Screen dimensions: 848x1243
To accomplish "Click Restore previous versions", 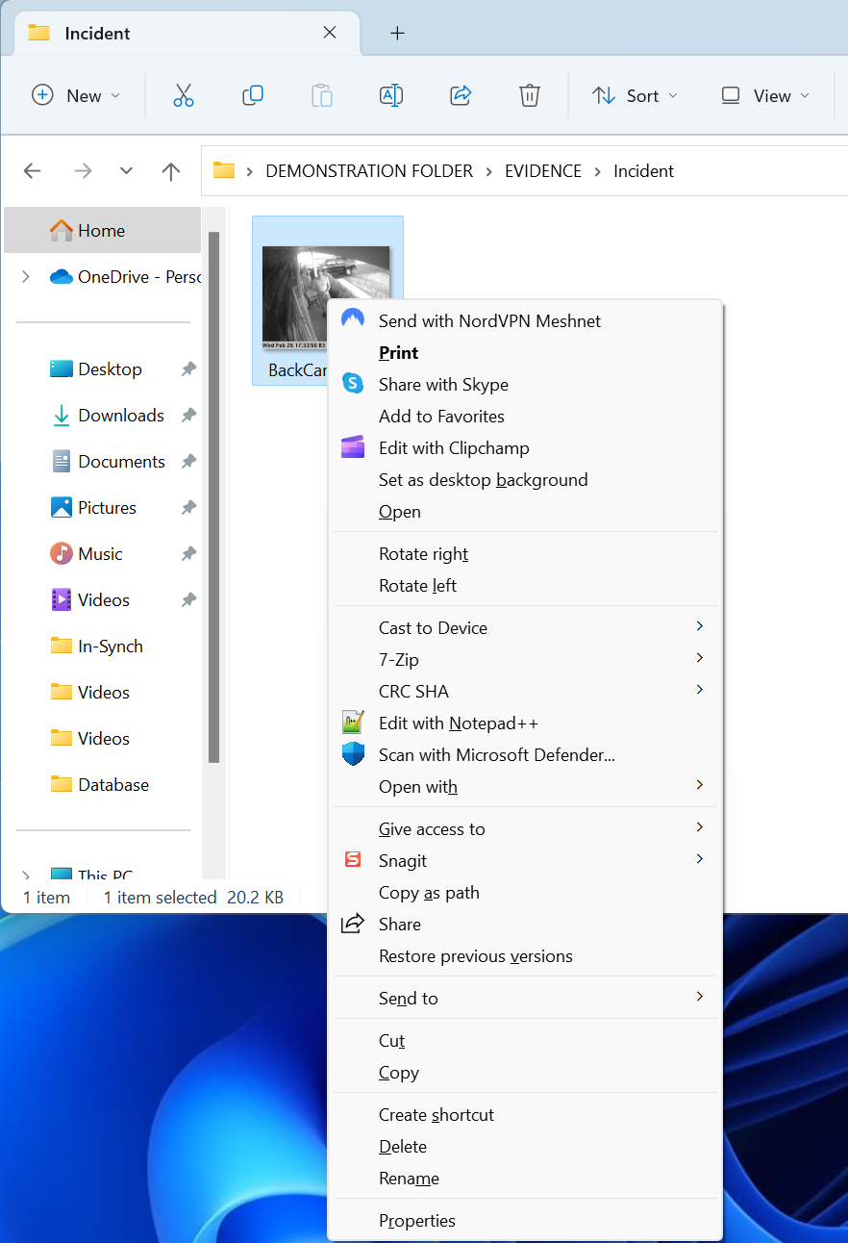I will coord(476,955).
